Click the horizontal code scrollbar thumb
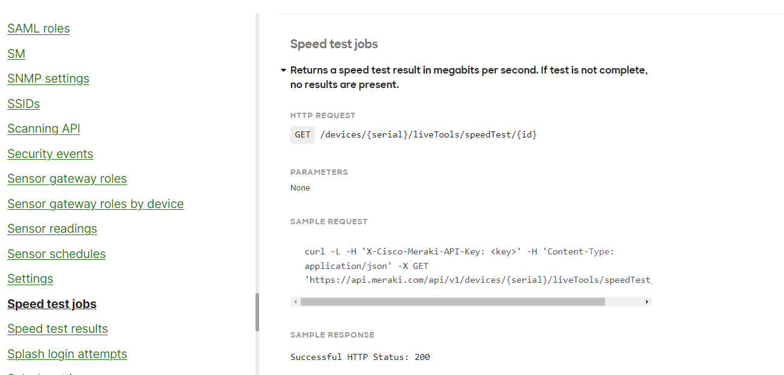The width and height of the screenshot is (784, 375). tap(452, 301)
